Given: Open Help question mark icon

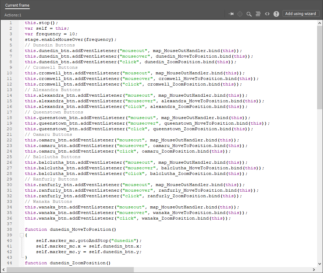Looking at the screenshot, I should pos(276,14).
